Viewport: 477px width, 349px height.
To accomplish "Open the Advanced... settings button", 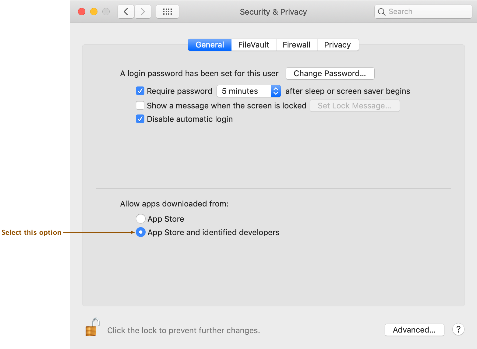I will click(414, 330).
